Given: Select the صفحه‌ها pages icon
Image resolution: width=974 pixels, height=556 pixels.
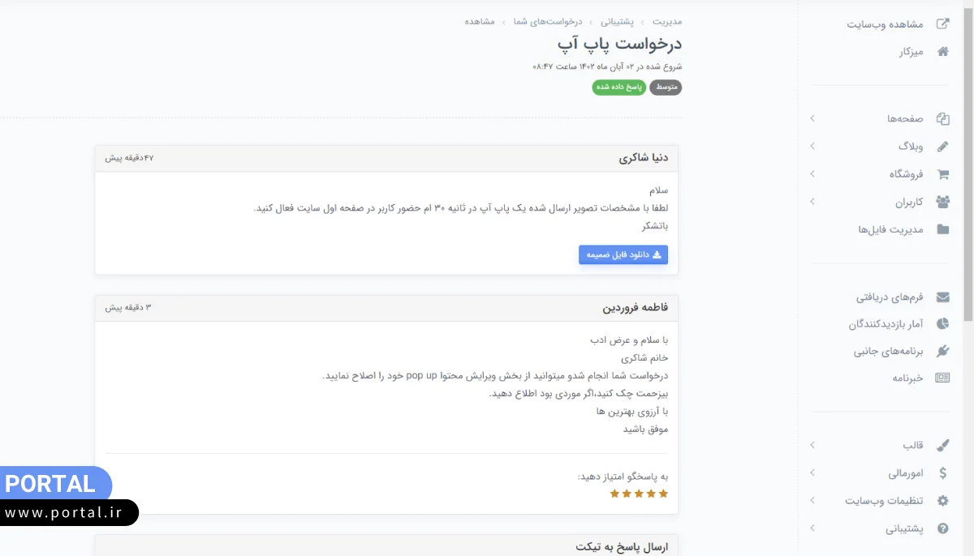Looking at the screenshot, I should coord(942,118).
